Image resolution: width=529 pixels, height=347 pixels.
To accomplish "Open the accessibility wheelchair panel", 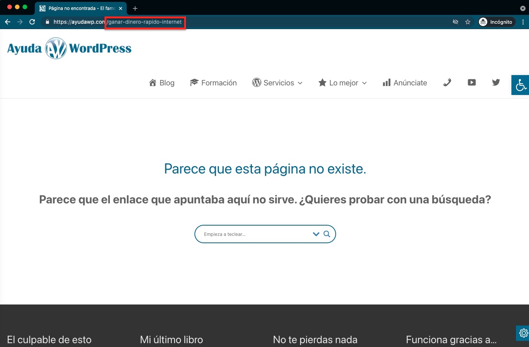I will pos(520,85).
